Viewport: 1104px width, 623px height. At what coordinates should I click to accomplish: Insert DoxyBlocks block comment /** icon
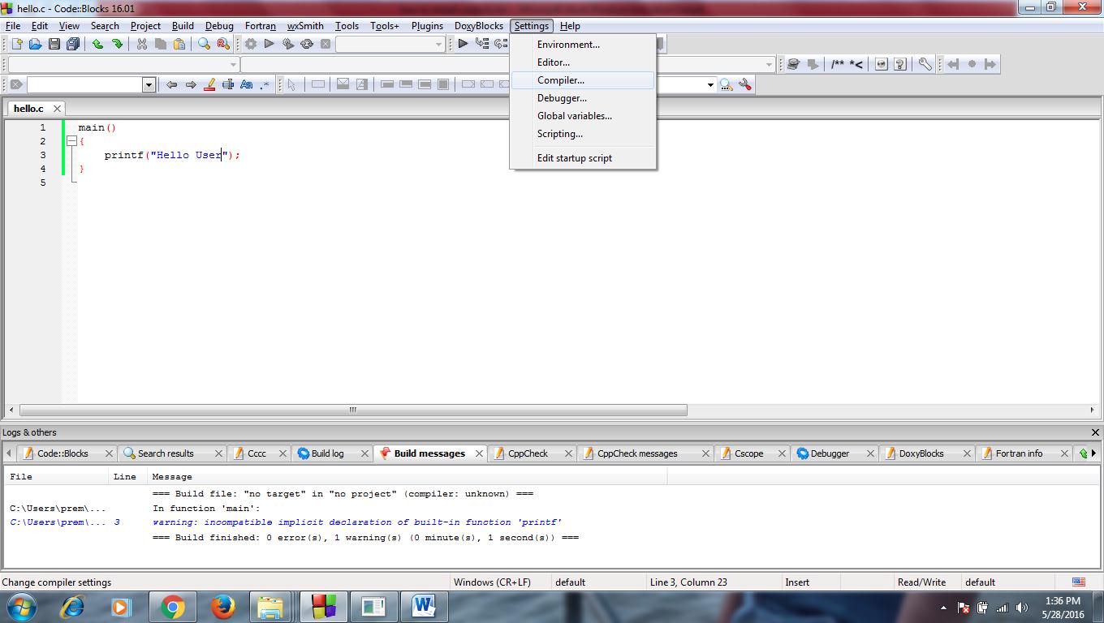point(838,64)
